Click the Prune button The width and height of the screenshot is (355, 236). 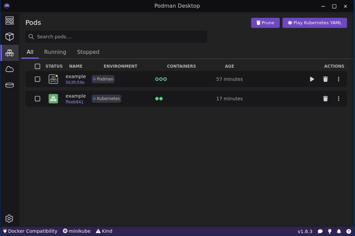pyautogui.click(x=265, y=23)
